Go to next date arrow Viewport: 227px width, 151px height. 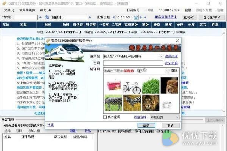(141, 17)
